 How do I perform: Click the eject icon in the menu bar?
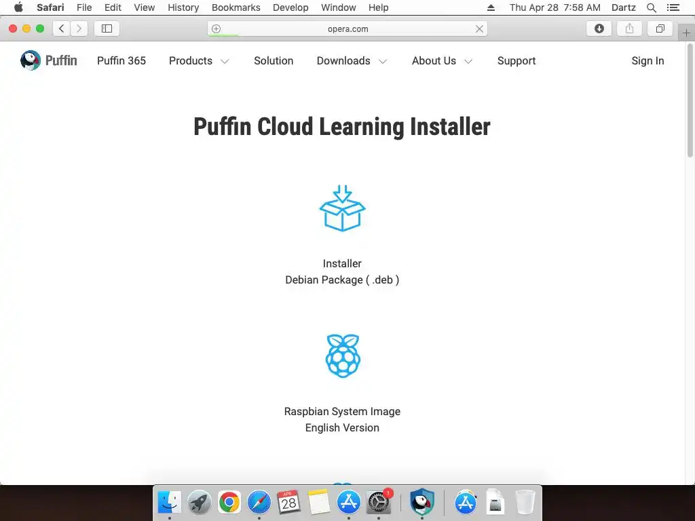[x=491, y=7]
